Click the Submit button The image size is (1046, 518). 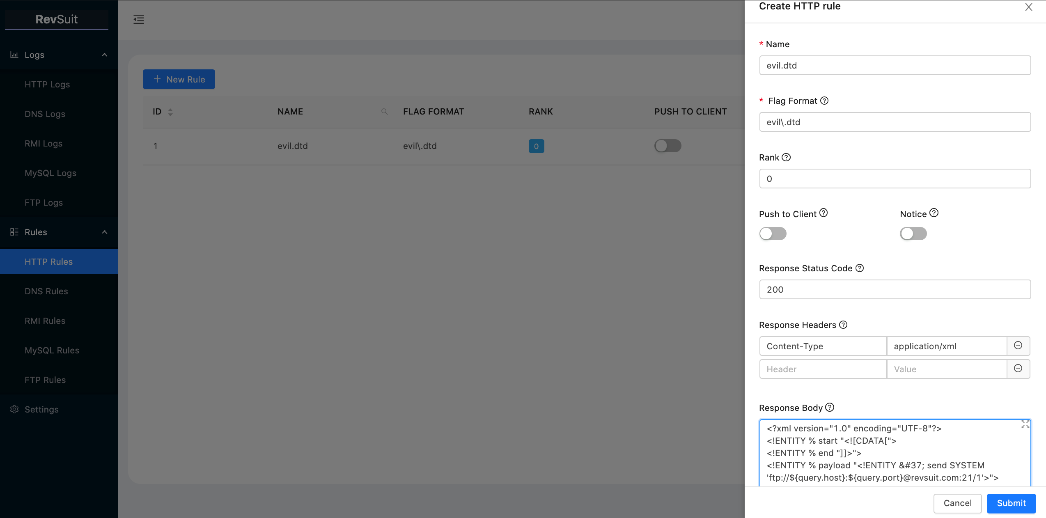click(x=1011, y=503)
